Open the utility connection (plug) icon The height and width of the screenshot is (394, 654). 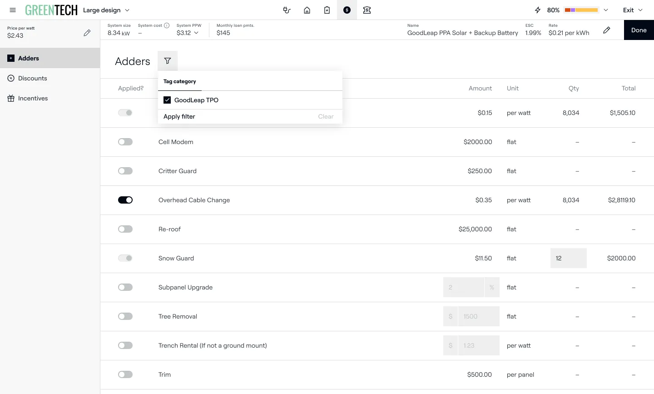(x=287, y=10)
